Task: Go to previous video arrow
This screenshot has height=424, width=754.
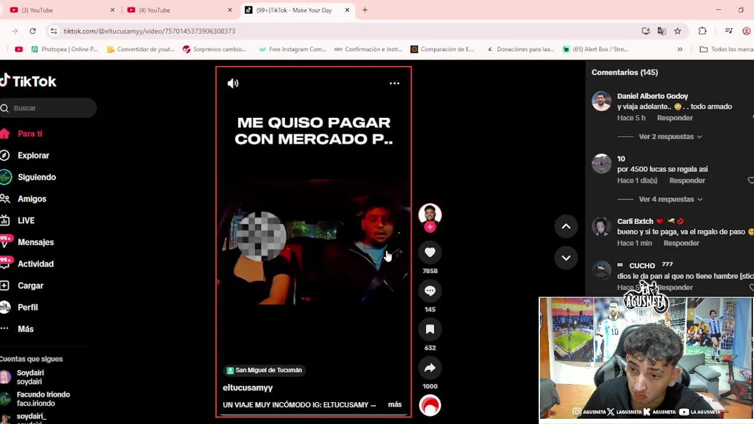Action: 566,226
